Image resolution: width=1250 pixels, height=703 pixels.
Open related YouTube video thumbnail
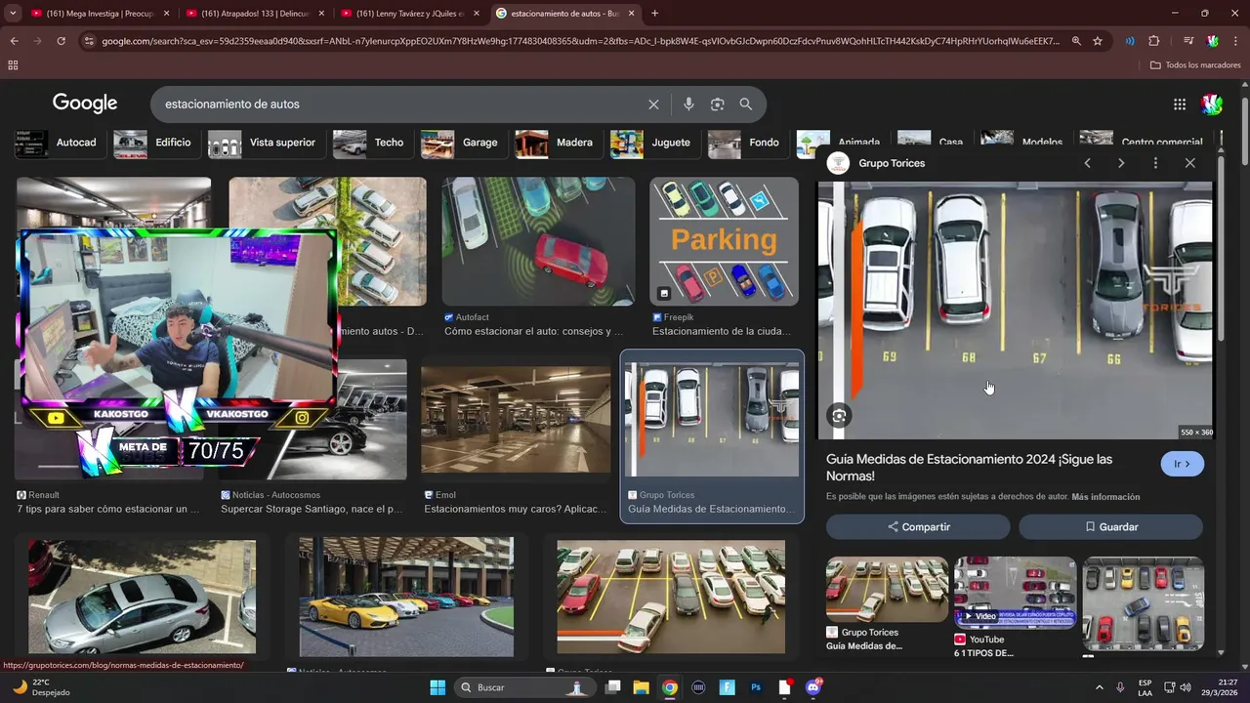click(x=1015, y=592)
